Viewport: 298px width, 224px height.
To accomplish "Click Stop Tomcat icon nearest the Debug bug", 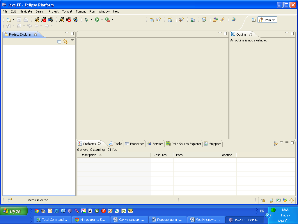I will tap(68, 20).
